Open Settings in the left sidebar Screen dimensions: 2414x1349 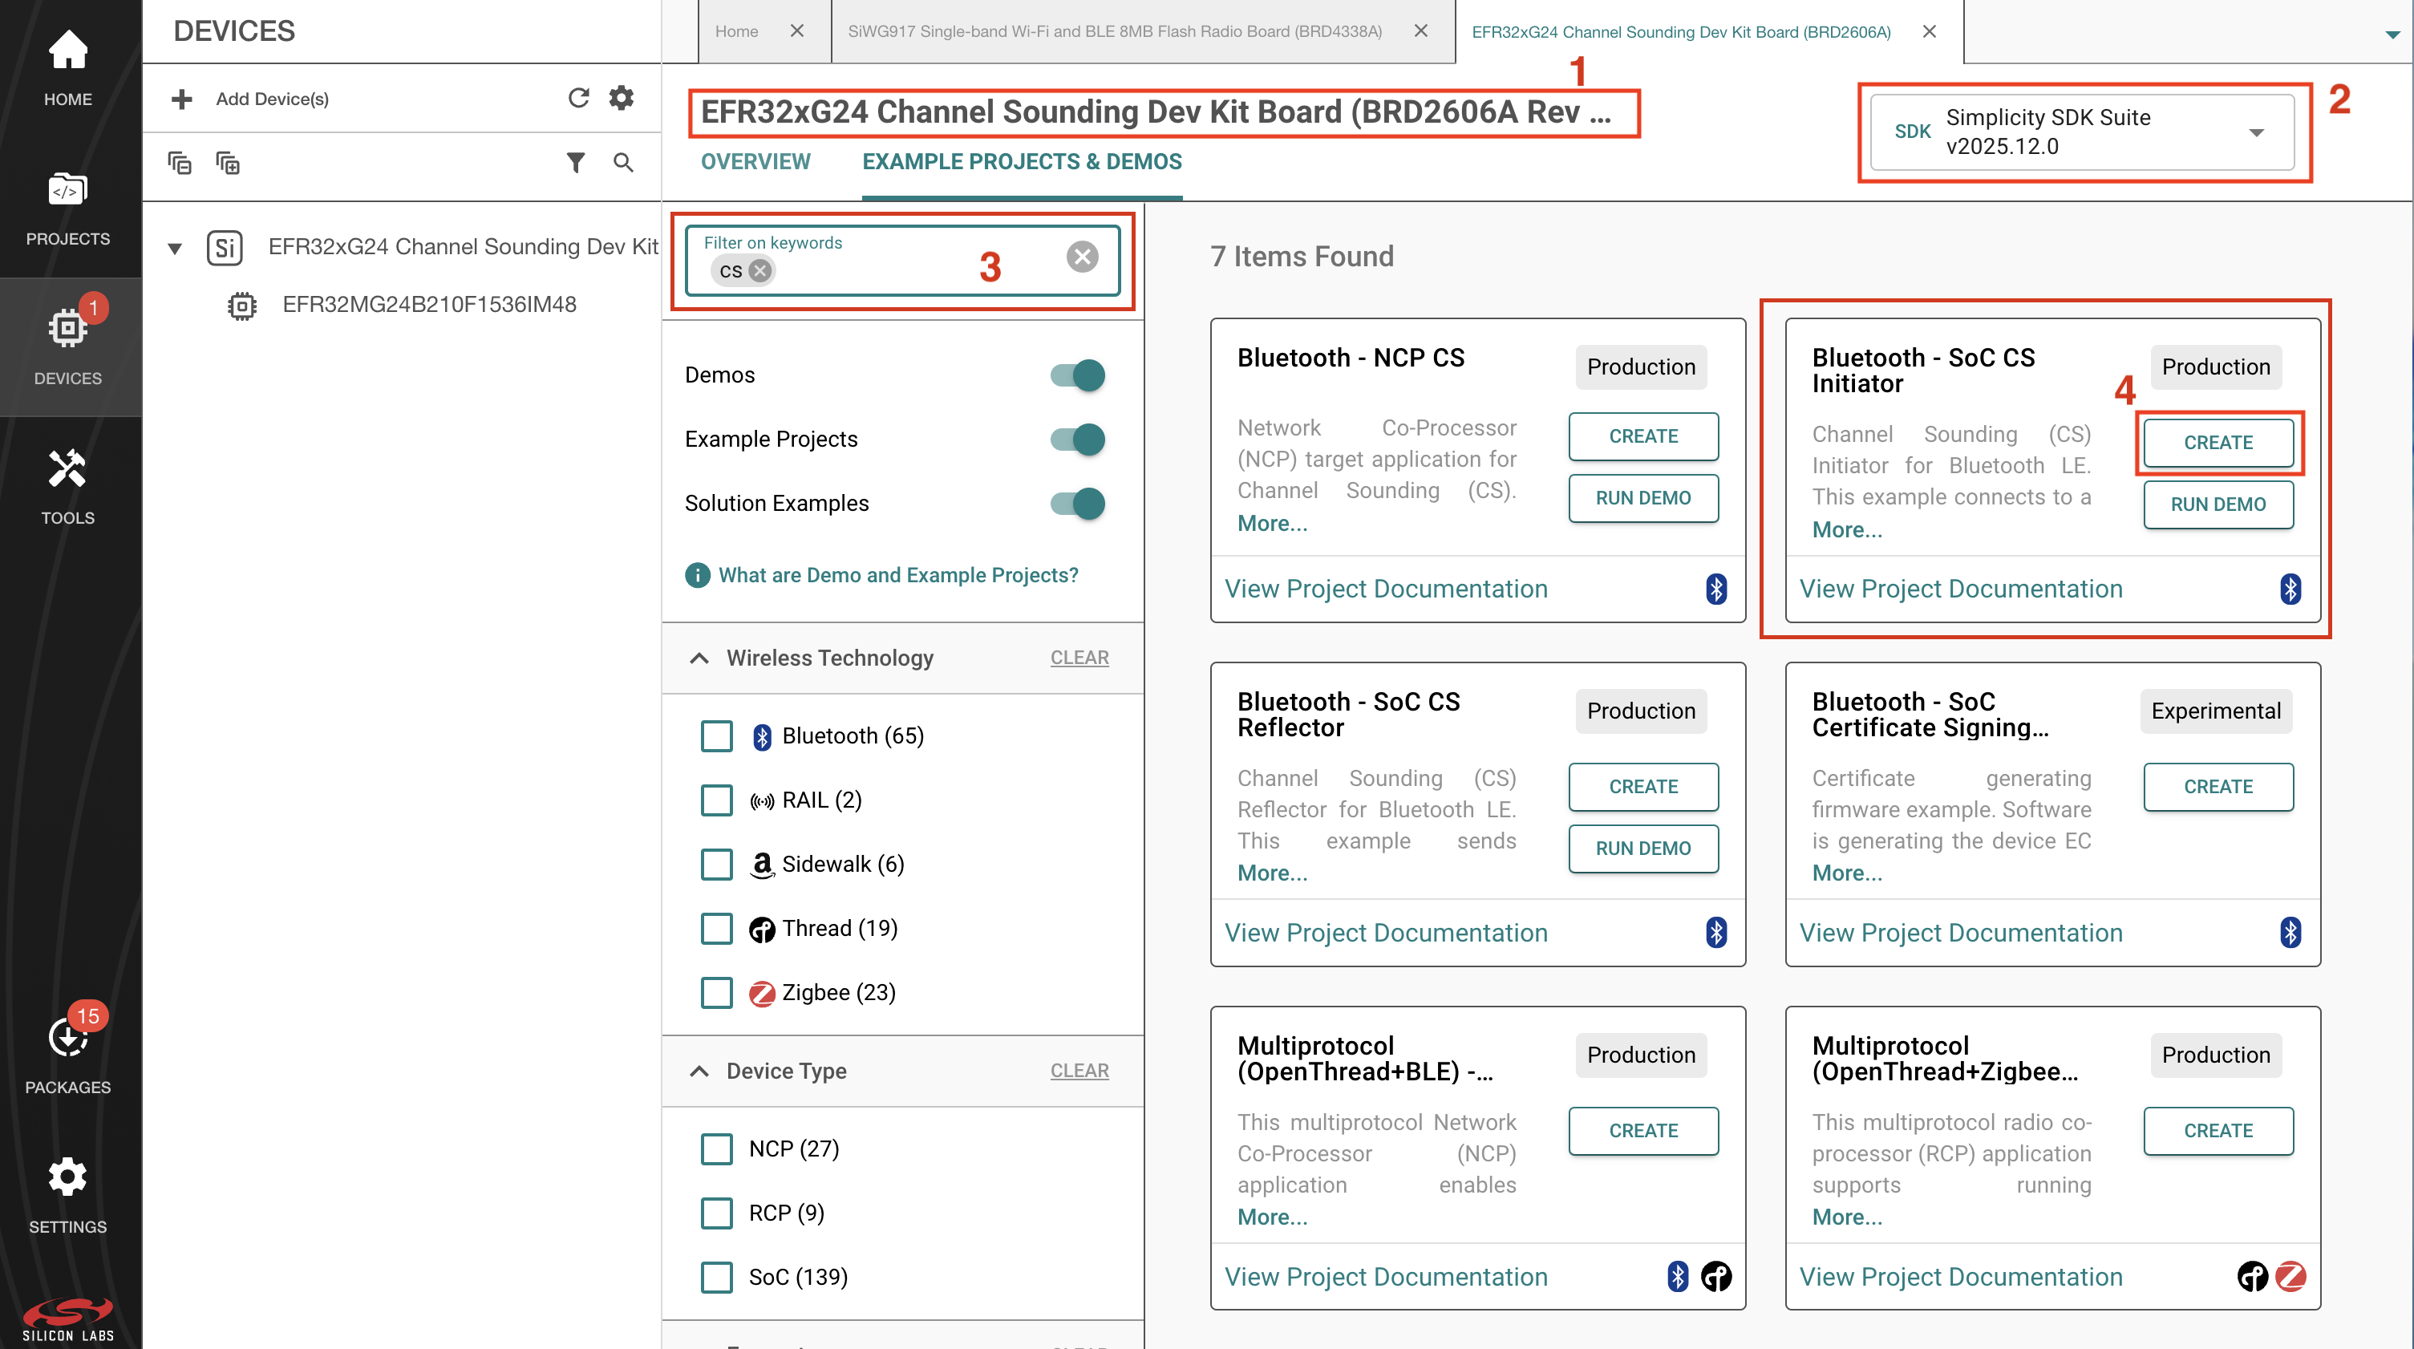coord(68,1195)
